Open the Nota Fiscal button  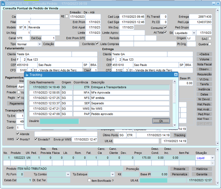(204, 64)
